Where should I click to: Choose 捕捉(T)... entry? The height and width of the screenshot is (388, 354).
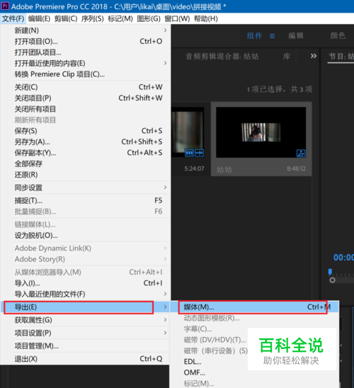[x=86, y=200]
